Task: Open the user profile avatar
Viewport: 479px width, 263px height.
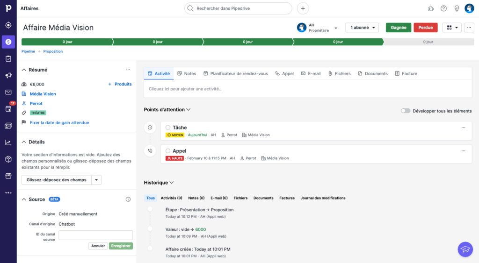Action: [469, 8]
